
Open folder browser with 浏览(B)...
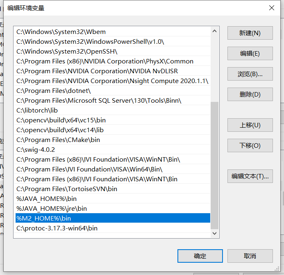point(250,74)
